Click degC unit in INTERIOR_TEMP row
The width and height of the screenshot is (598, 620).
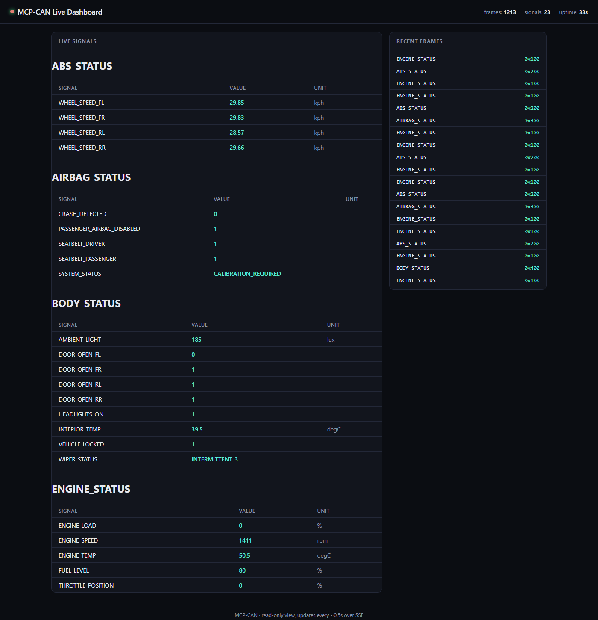334,429
